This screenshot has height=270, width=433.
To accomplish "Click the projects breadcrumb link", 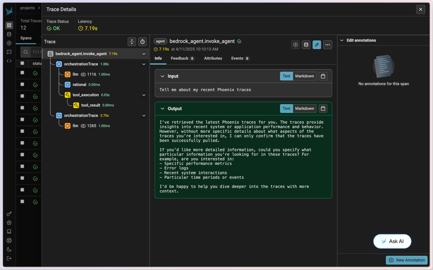I will pos(28,8).
